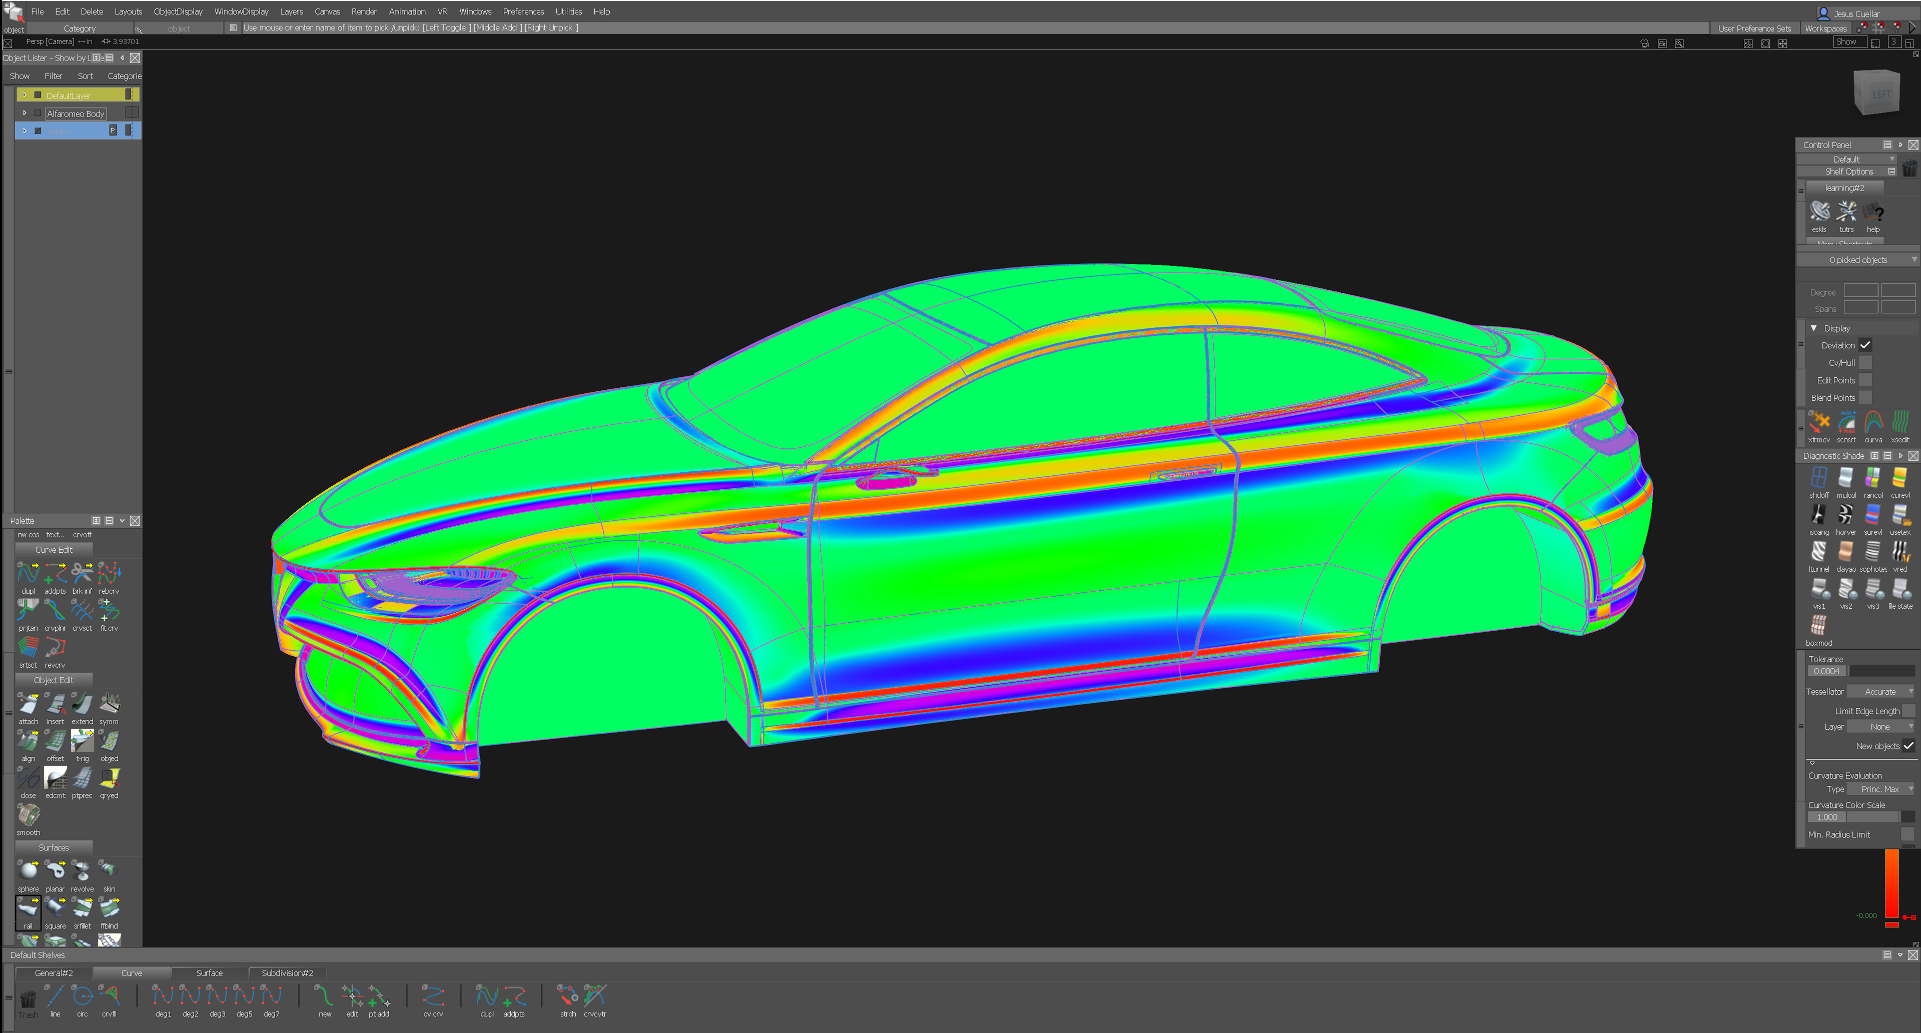Click the Shelf Options button
The height and width of the screenshot is (1033, 1921).
pyautogui.click(x=1848, y=172)
